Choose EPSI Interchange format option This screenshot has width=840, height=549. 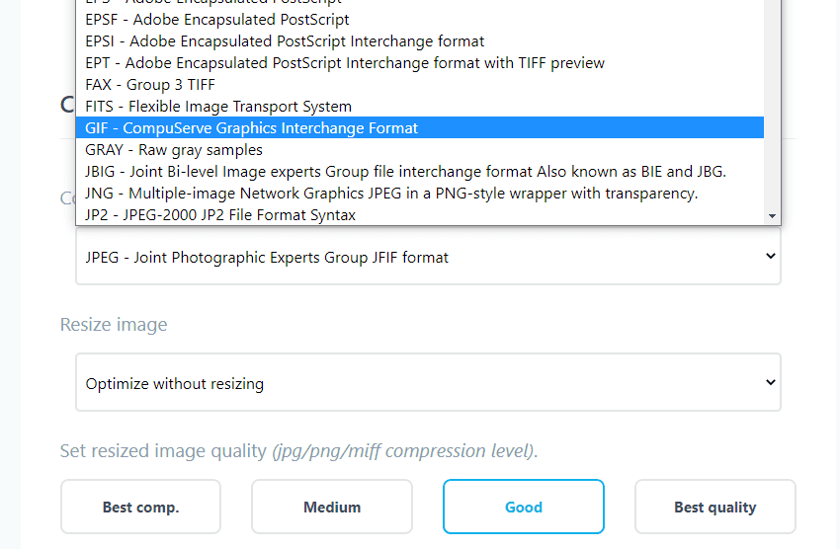point(420,41)
